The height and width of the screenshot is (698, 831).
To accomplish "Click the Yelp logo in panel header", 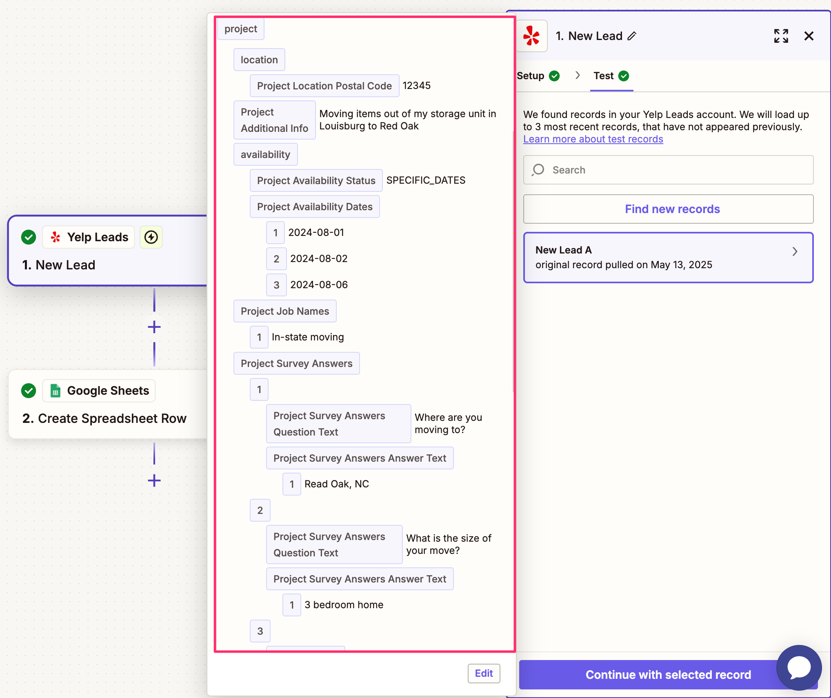I will point(531,36).
